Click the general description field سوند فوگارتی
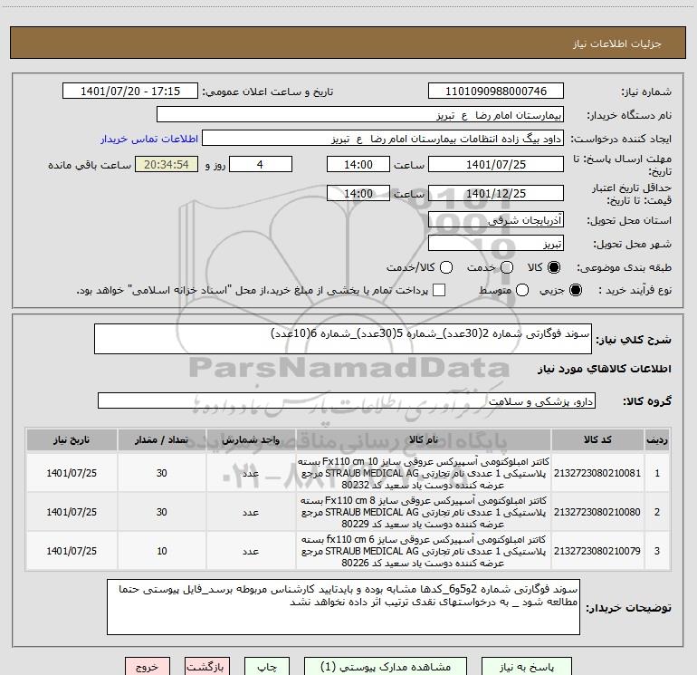Screen dimensions: 697x675 tap(343, 339)
